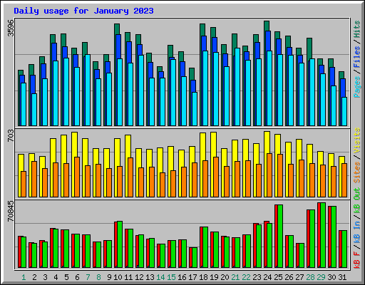The height and width of the screenshot is (285, 365).
Task: Click day label 19 on the x-axis
Action: pyautogui.click(x=214, y=277)
